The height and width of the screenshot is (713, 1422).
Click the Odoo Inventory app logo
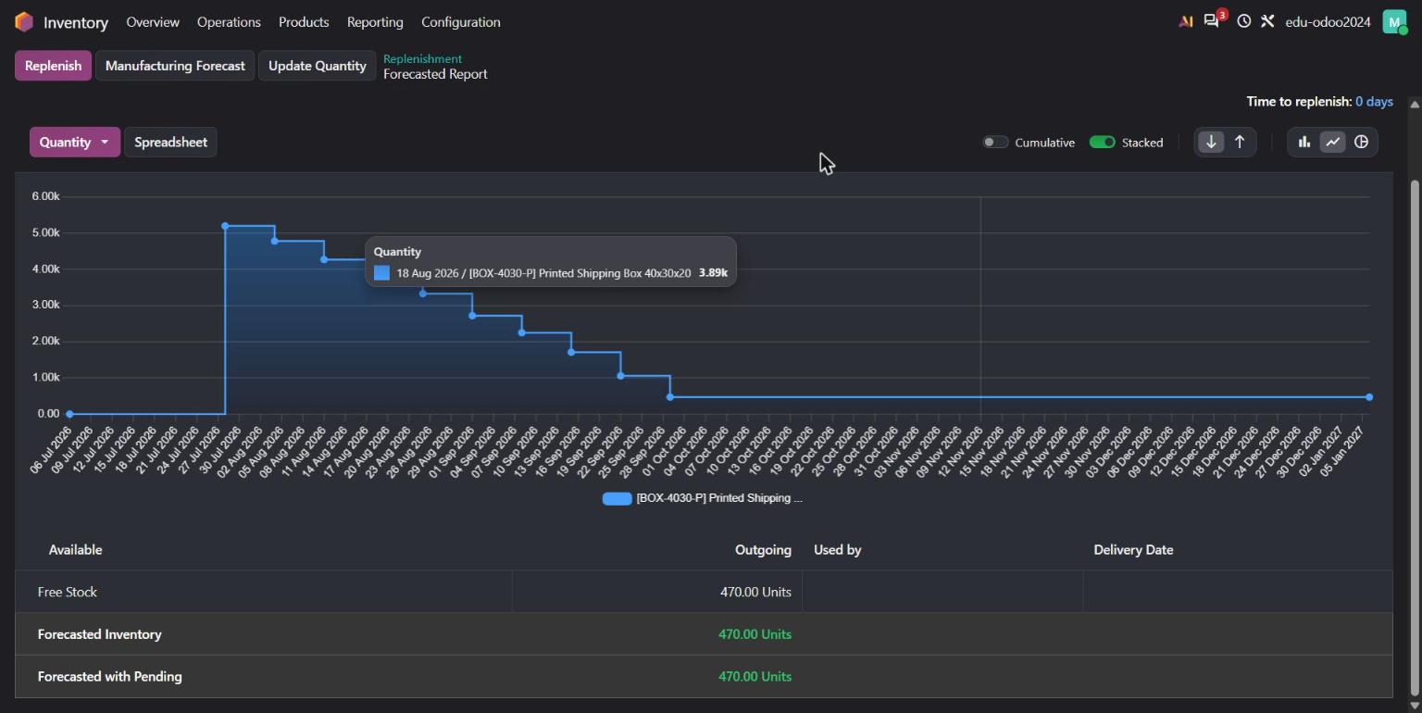pos(24,21)
